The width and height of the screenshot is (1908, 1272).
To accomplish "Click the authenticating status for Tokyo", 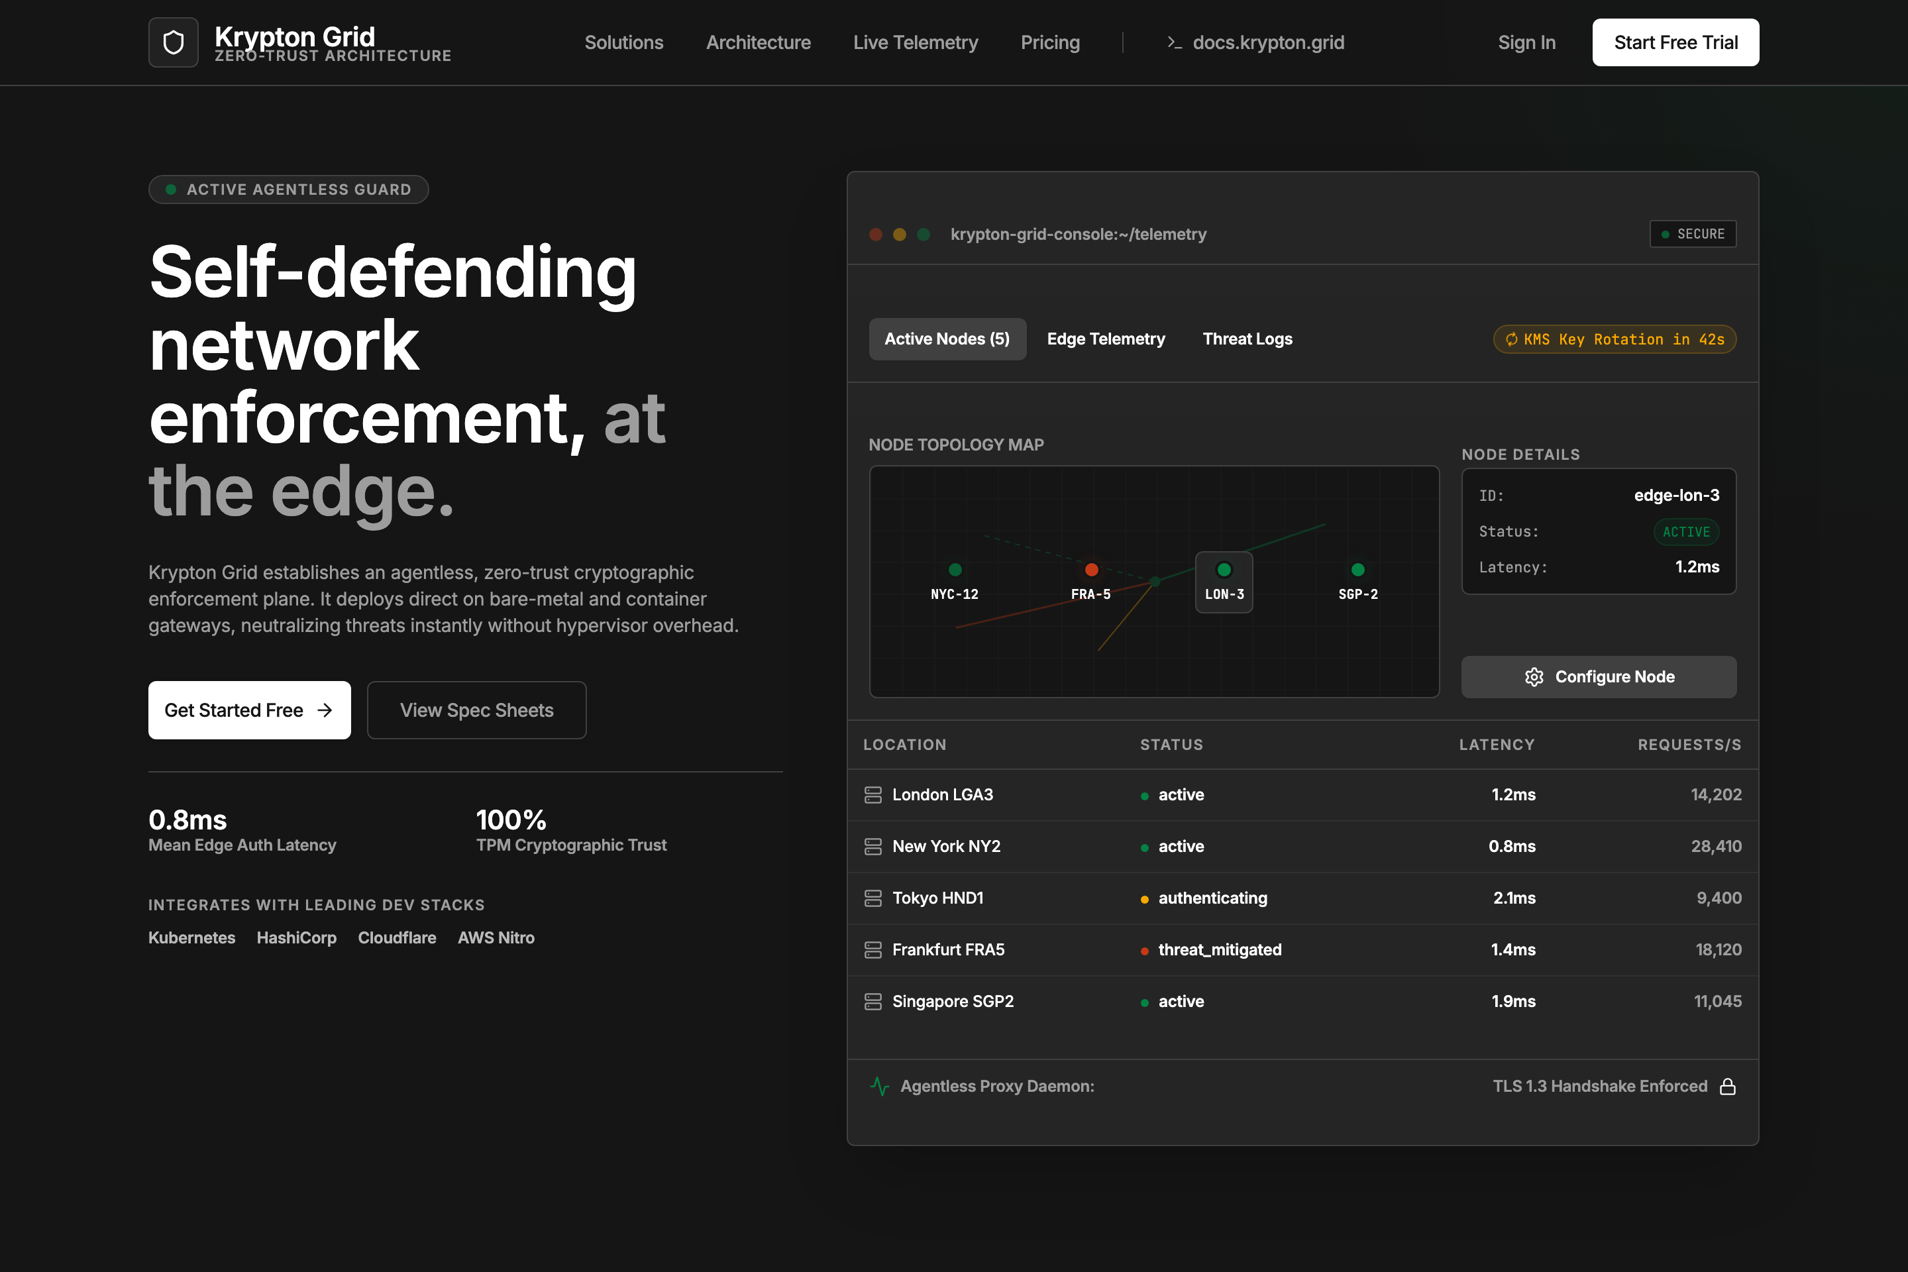I will click(x=1204, y=898).
